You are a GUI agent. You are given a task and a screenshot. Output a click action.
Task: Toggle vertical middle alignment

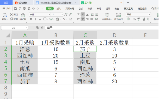point(83,15)
